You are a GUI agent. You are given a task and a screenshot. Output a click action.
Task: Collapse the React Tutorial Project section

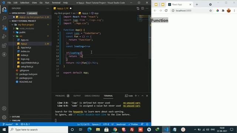coord(10,21)
